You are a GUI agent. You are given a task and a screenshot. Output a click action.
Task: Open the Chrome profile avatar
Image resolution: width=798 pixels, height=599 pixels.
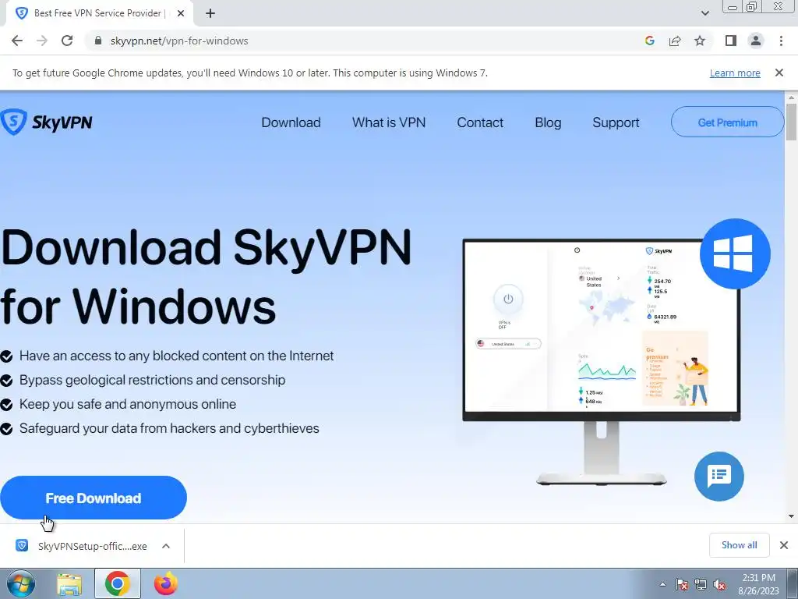tap(756, 41)
